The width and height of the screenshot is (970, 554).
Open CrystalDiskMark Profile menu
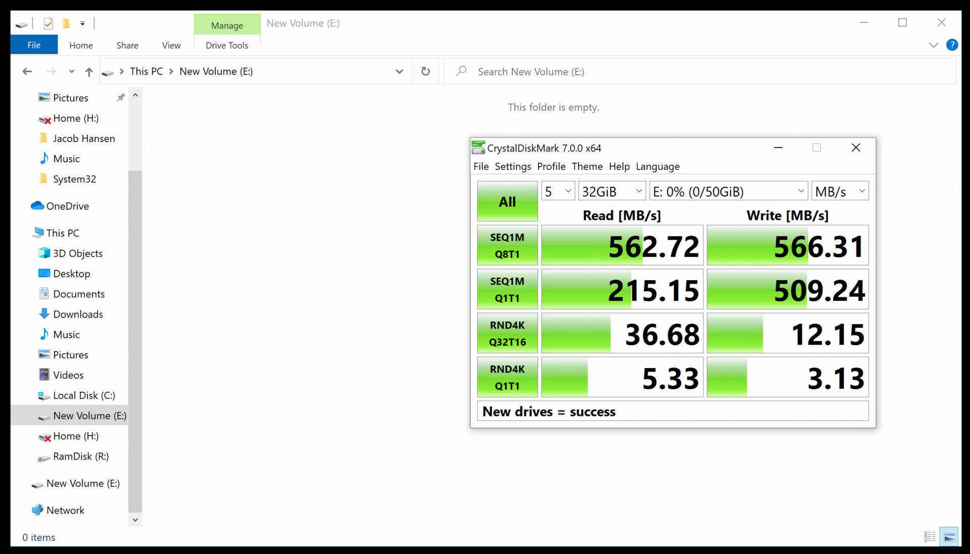pyautogui.click(x=551, y=166)
